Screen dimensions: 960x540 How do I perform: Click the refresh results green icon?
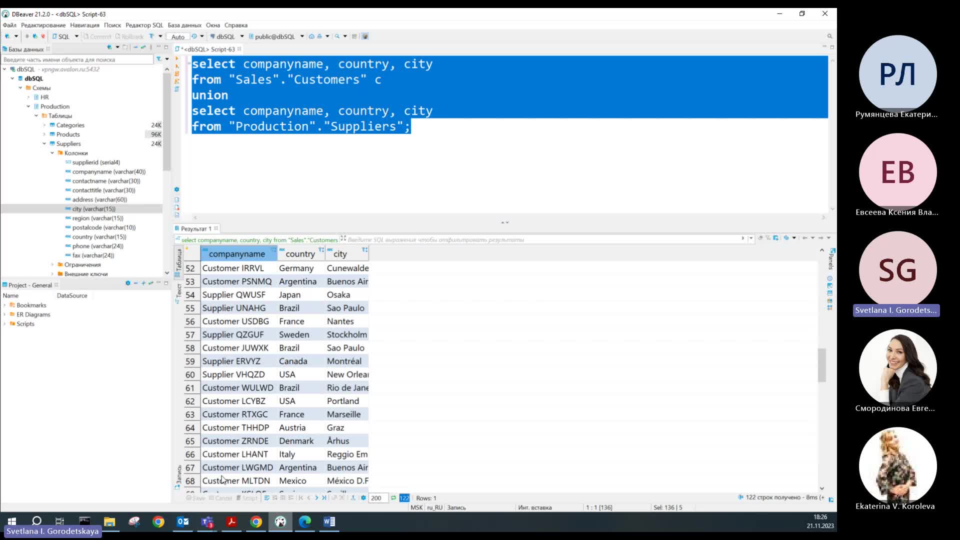point(393,498)
